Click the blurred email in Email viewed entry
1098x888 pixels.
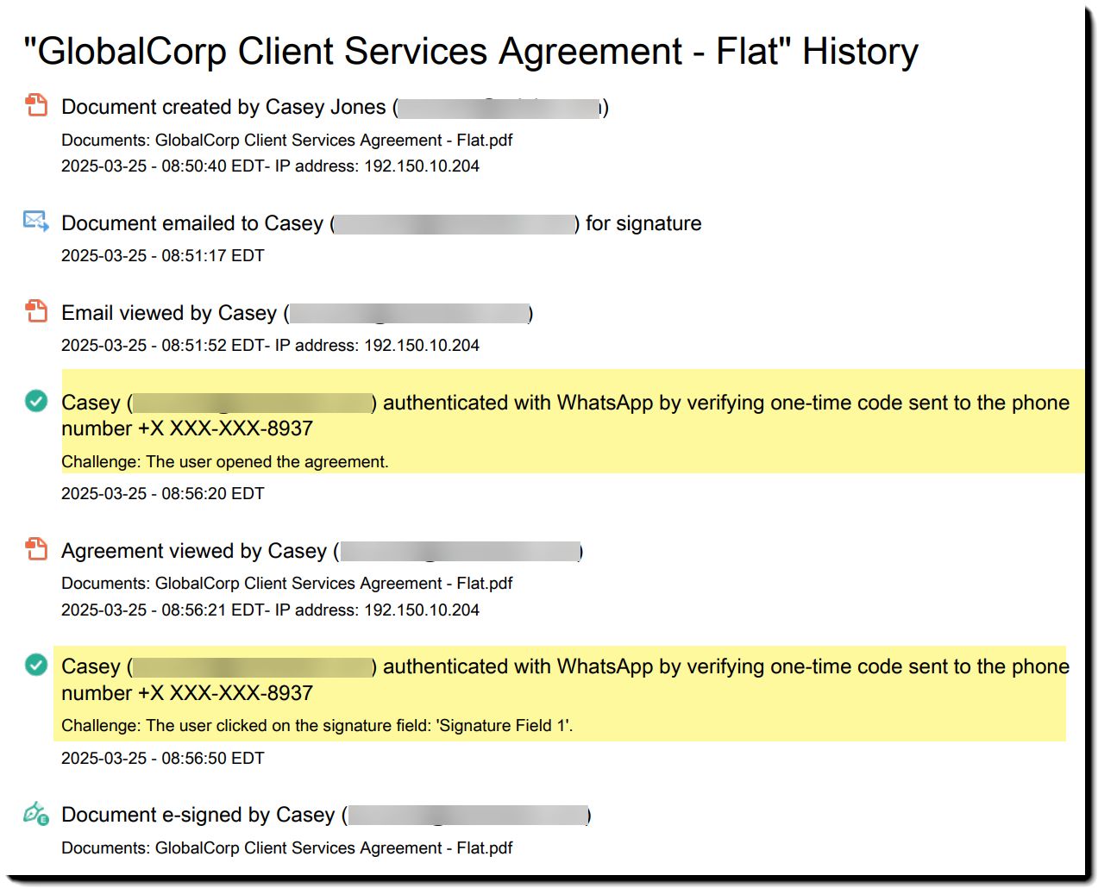coord(409,314)
